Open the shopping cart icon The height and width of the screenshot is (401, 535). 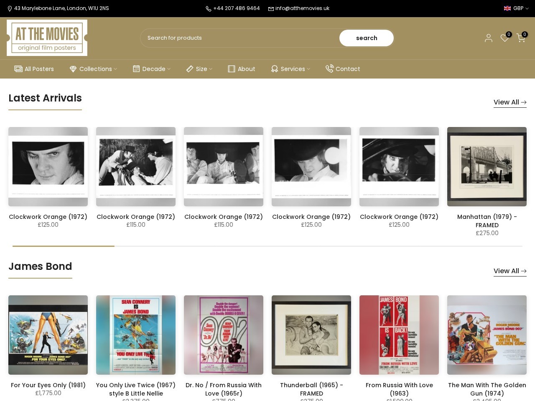click(x=521, y=38)
